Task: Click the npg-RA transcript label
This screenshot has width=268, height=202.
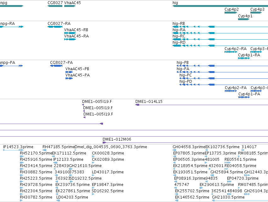Action: coord(7,24)
